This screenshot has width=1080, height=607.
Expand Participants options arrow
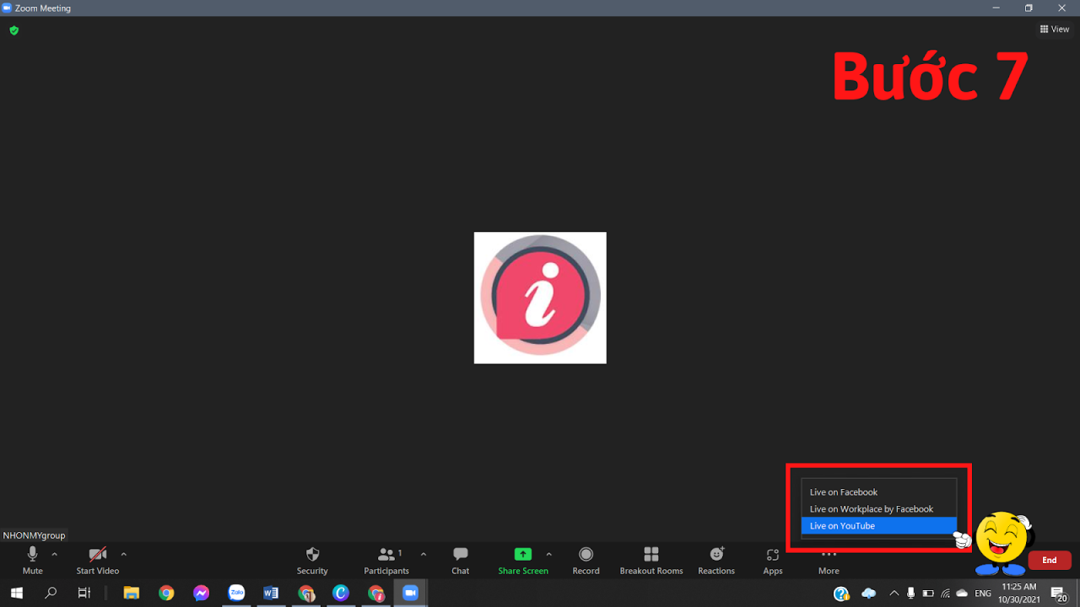[x=424, y=555]
